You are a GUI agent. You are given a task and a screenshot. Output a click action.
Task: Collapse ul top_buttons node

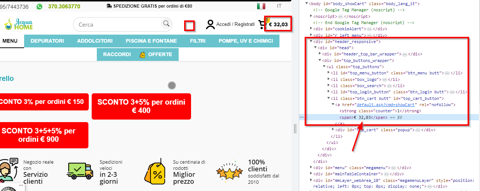tap(324, 67)
